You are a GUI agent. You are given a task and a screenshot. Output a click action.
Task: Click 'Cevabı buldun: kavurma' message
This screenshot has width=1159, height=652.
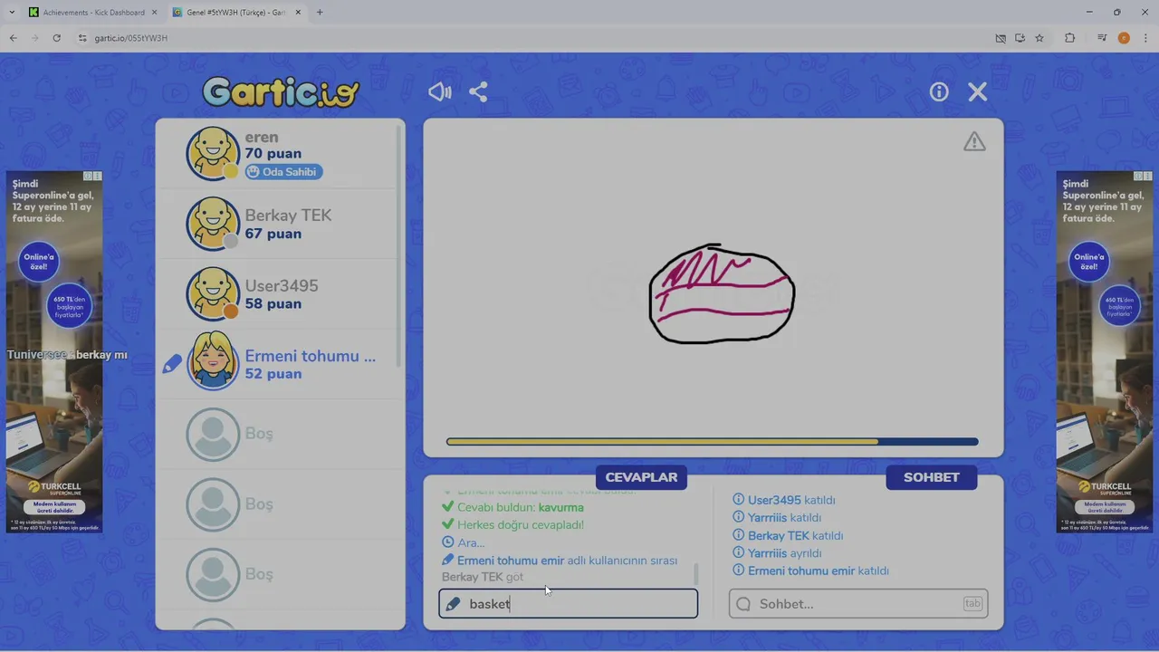[512, 507]
